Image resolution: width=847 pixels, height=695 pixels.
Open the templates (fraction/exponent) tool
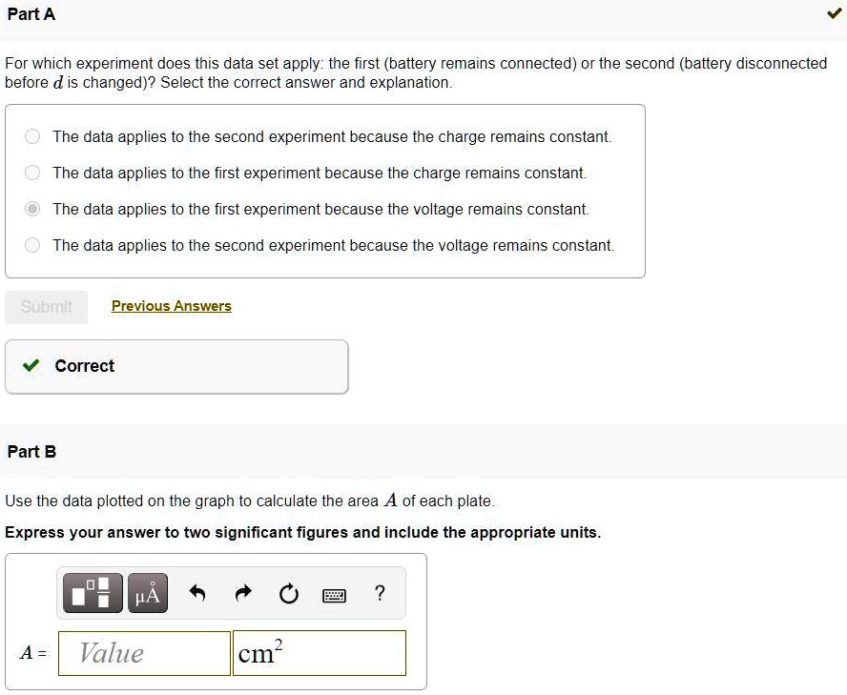click(93, 593)
